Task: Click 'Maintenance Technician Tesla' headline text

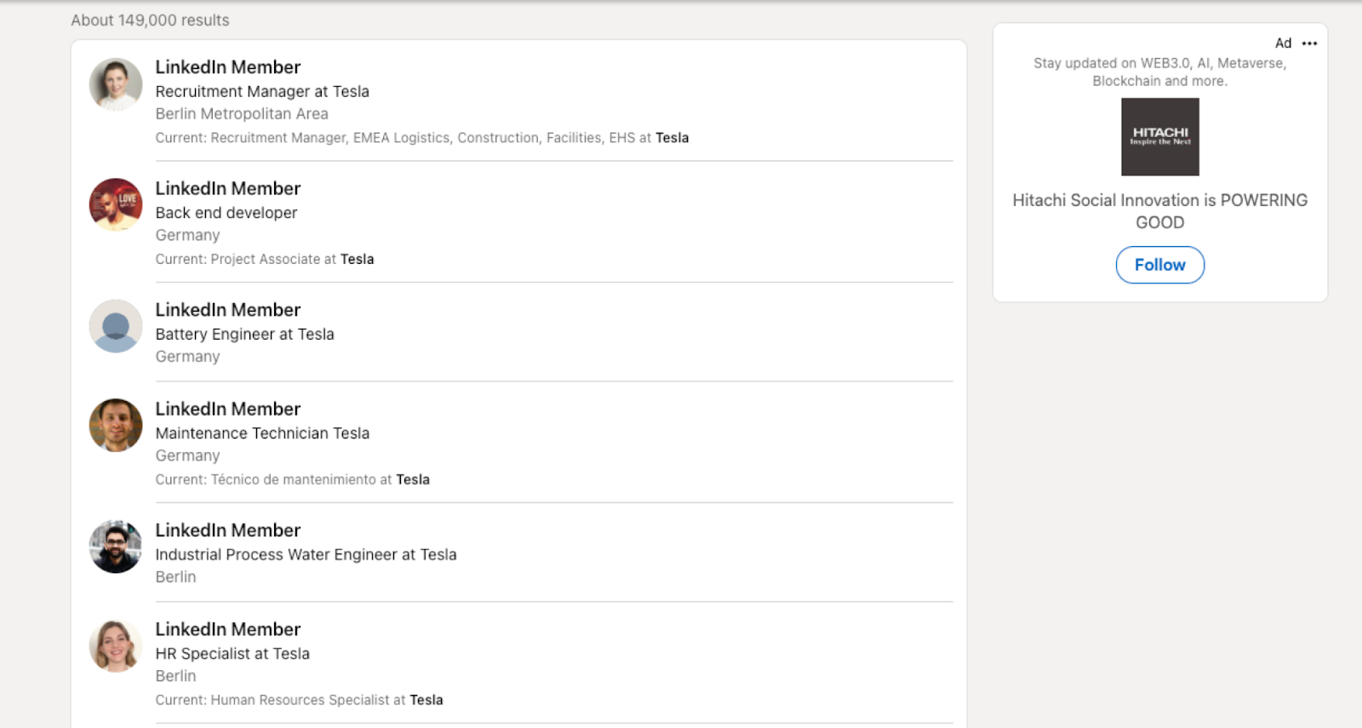Action: tap(262, 433)
